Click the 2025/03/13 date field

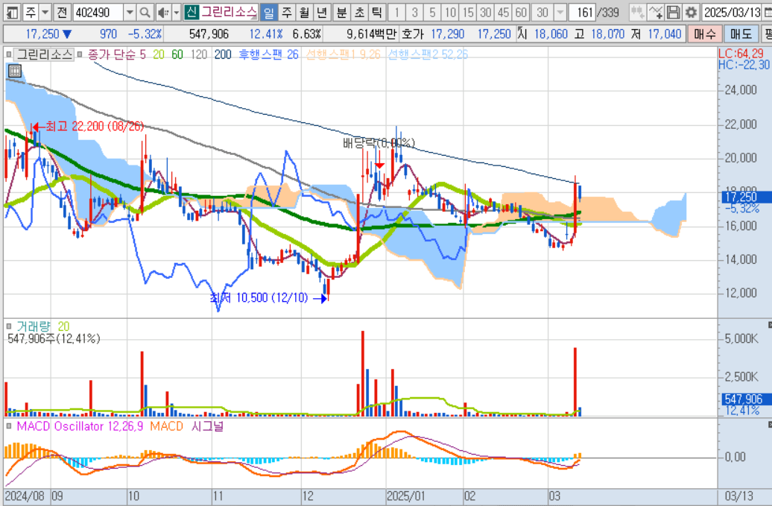pos(732,12)
